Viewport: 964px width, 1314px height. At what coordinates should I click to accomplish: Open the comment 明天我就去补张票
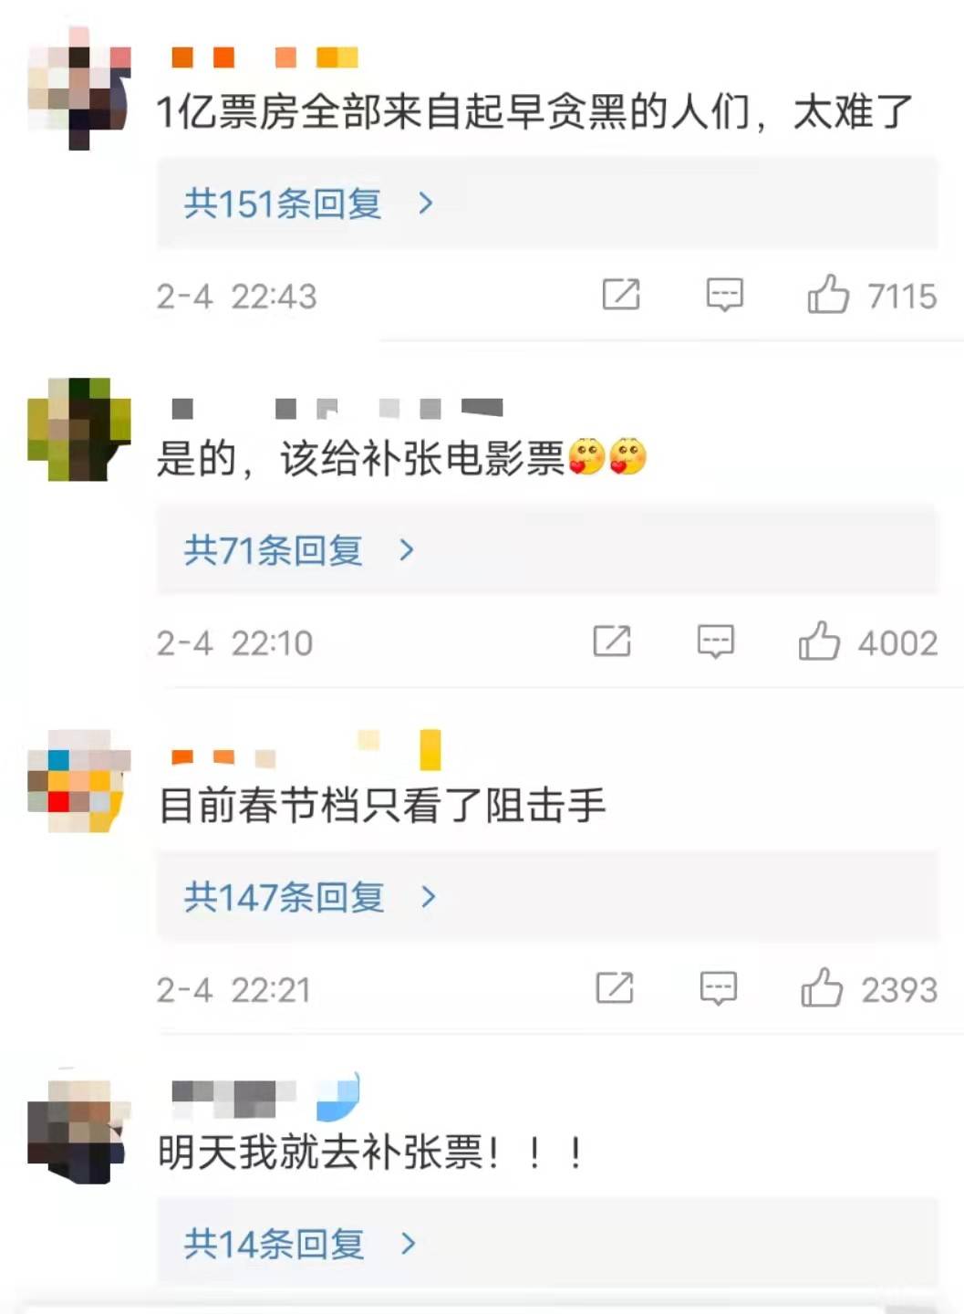[x=371, y=1152]
